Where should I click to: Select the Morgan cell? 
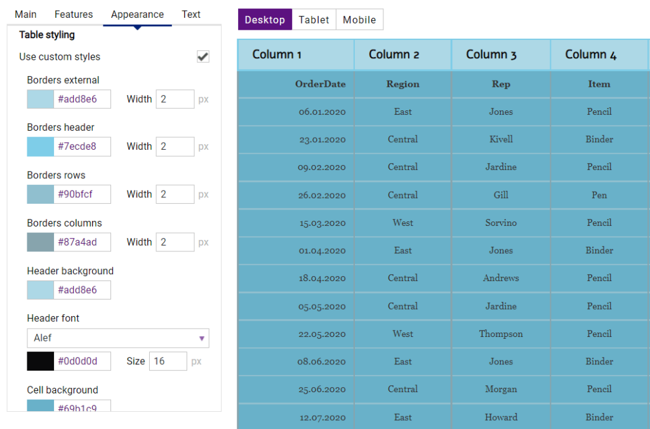coord(501,389)
